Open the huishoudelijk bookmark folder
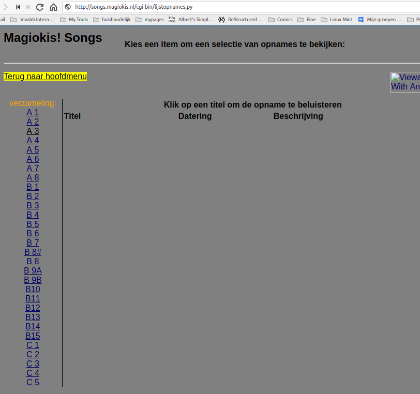The width and height of the screenshot is (420, 394). [x=112, y=20]
